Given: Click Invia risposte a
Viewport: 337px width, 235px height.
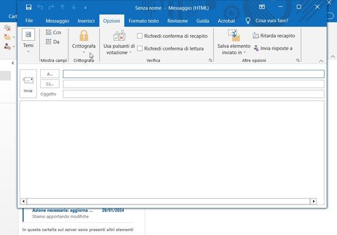Looking at the screenshot, I should pyautogui.click(x=273, y=49).
